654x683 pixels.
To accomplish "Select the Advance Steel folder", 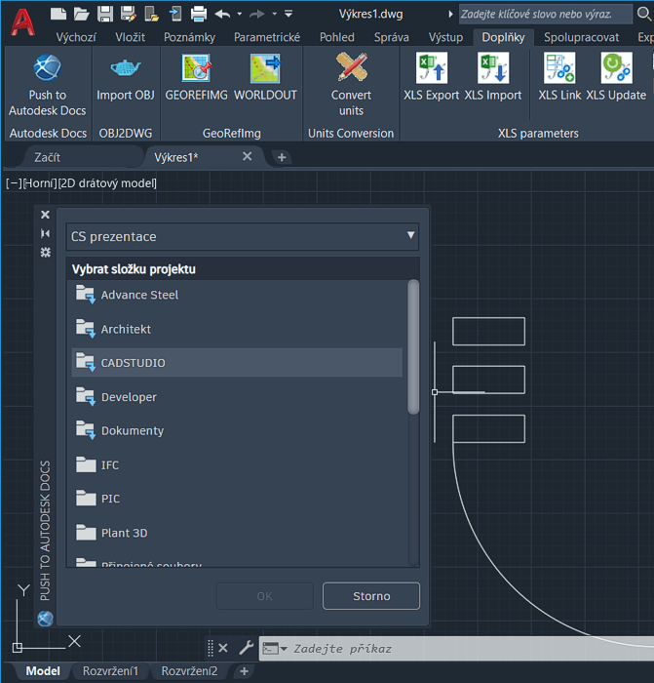I will pyautogui.click(x=237, y=295).
